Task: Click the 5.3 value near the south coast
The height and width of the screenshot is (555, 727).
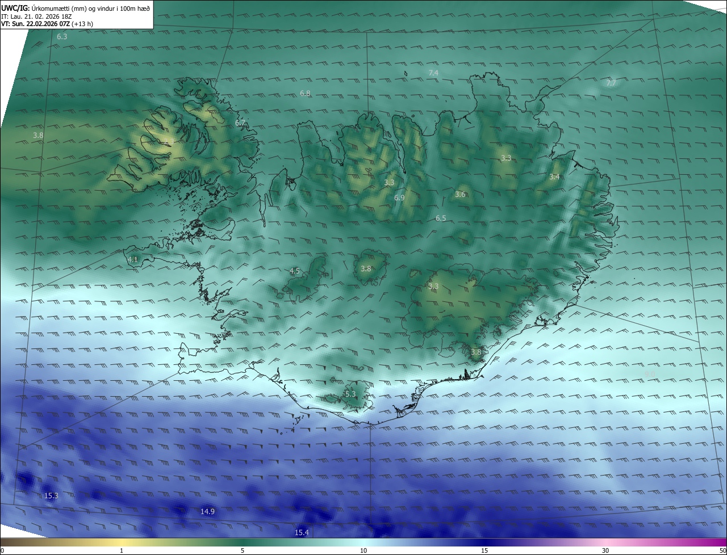Action: 350,394
